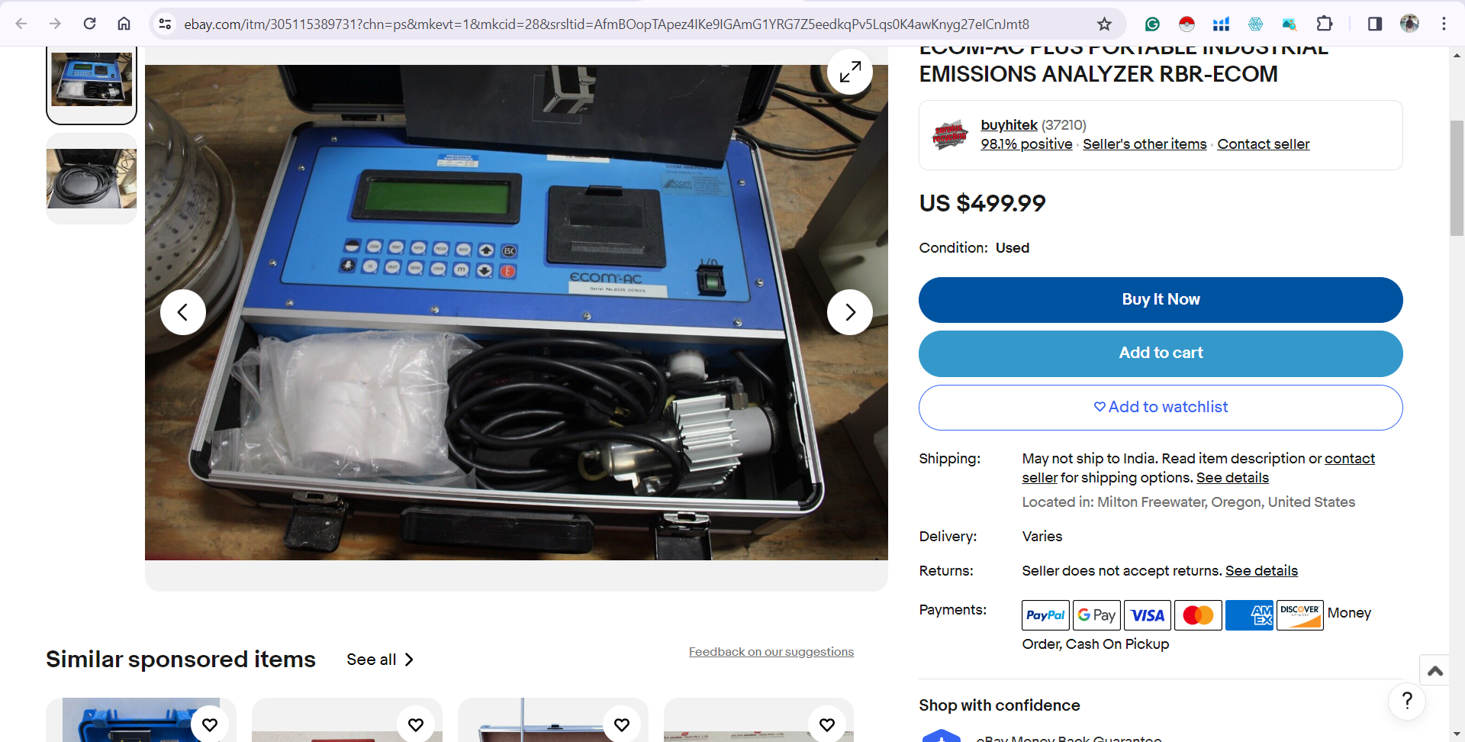Expand See all similar sponsored items

(x=379, y=660)
